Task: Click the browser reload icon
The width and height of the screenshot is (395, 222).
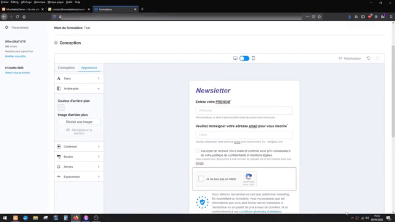Action: click(x=17, y=17)
